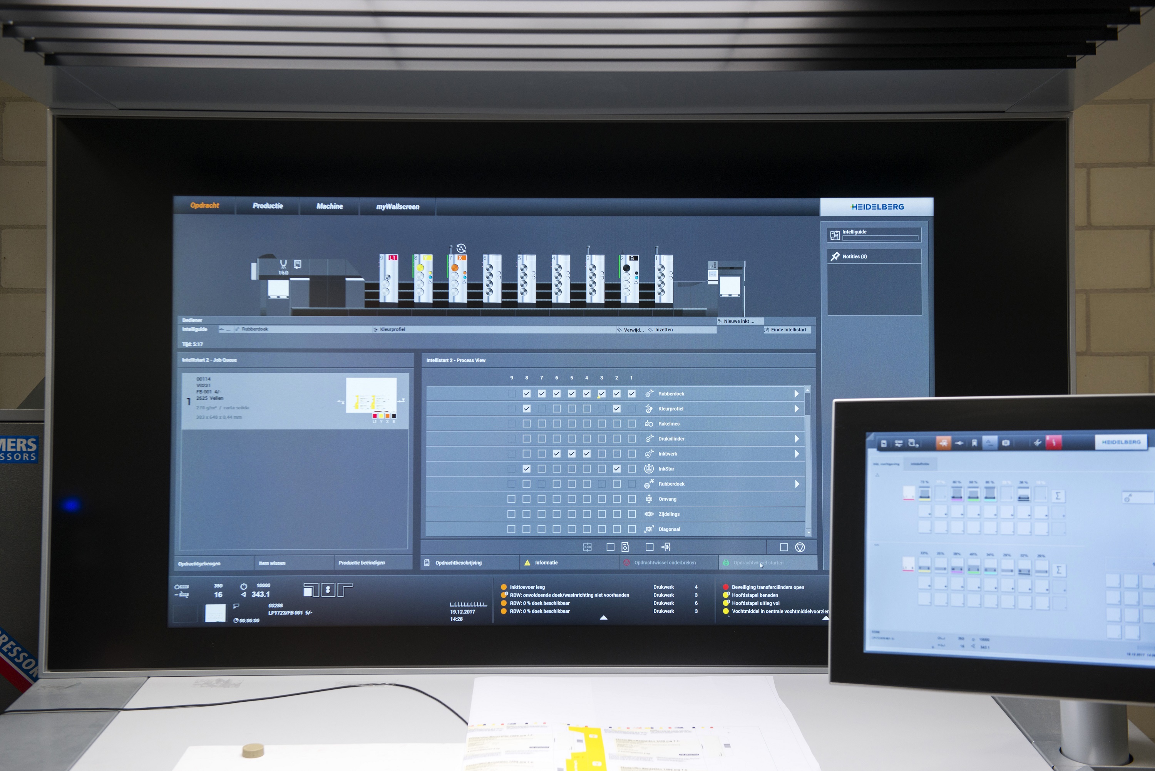1155x771 pixels.
Task: Click the cycle arrows icon below process list
Action: coord(588,547)
